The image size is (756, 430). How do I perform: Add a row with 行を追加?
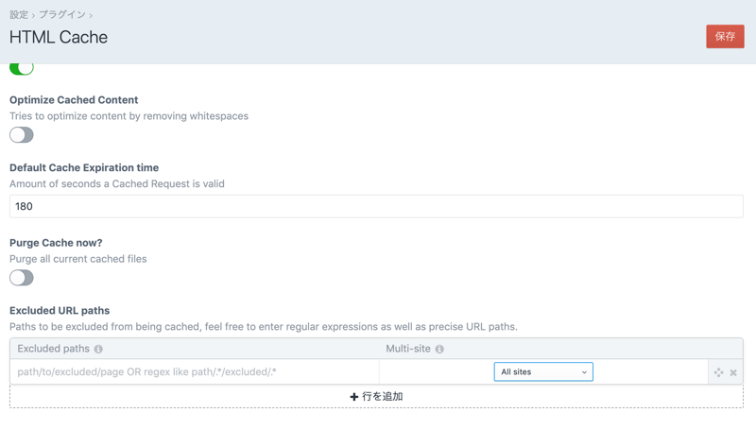click(x=376, y=397)
